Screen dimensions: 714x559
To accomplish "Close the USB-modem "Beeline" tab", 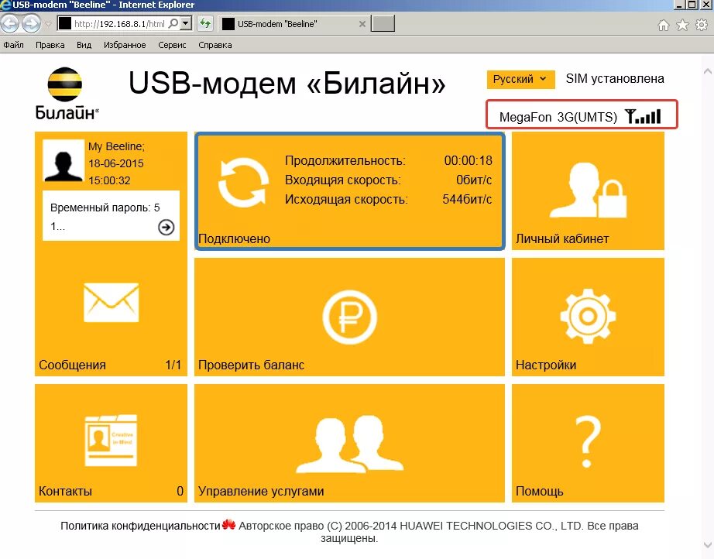I will pos(362,24).
